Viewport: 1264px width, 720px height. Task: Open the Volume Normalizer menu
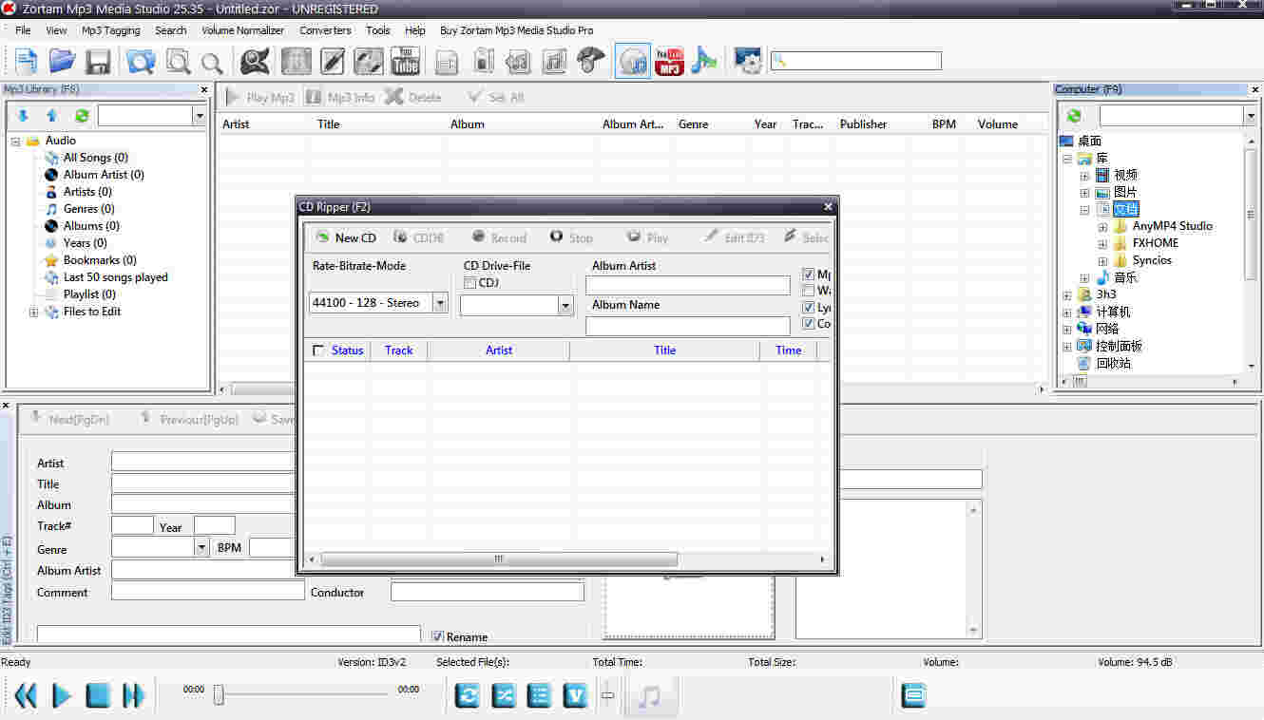point(242,30)
